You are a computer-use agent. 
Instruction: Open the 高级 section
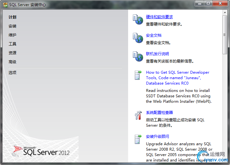pos(12,62)
